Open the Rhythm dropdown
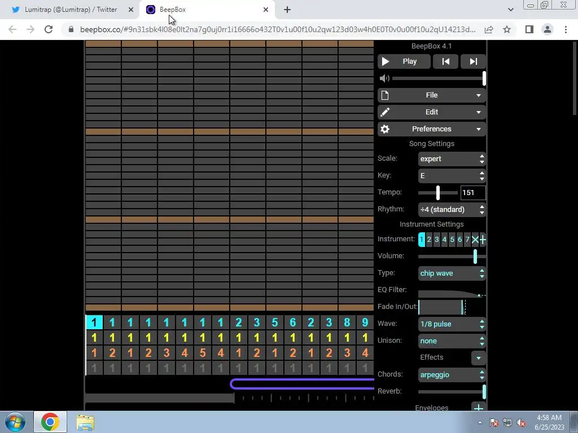This screenshot has height=433, width=578. (x=452, y=210)
